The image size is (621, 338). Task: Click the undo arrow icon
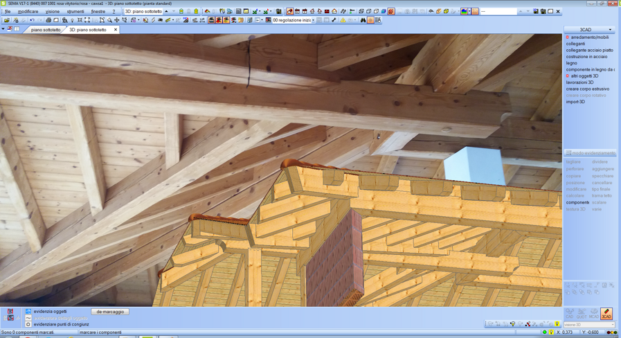pyautogui.click(x=32, y=20)
